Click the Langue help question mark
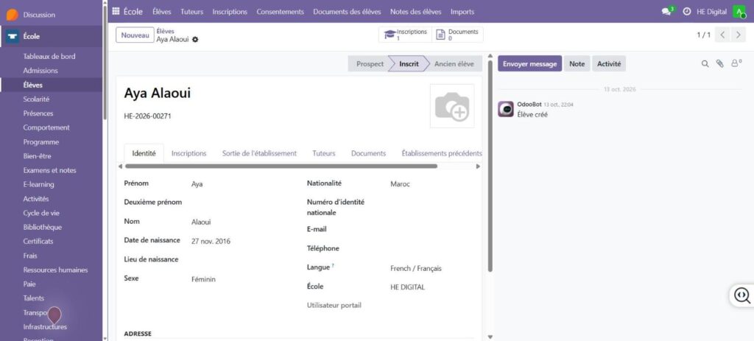Screen dimensions: 754x341 click(333, 265)
